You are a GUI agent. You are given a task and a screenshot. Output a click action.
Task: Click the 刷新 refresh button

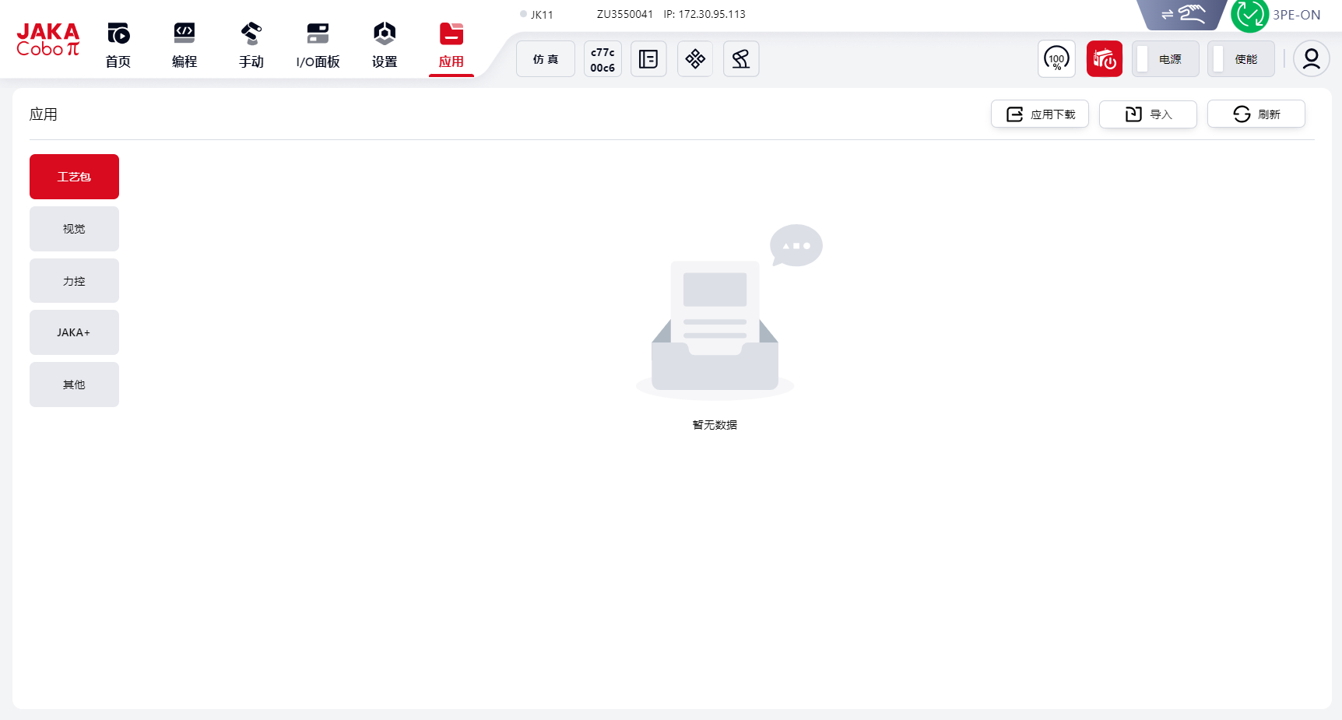pyautogui.click(x=1256, y=114)
